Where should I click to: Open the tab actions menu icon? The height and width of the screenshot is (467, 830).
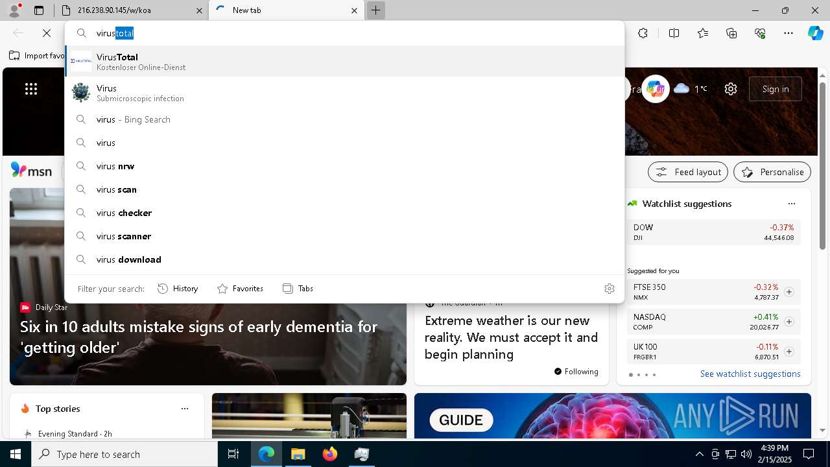click(x=39, y=10)
